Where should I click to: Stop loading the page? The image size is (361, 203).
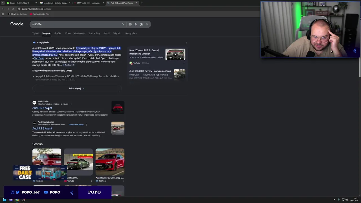pos(13,9)
